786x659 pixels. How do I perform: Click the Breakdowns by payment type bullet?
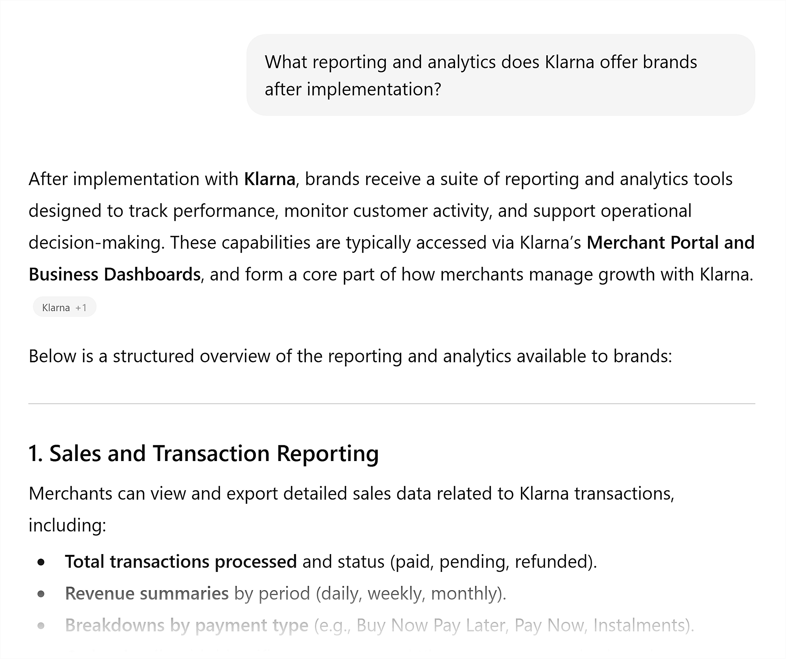[186, 625]
